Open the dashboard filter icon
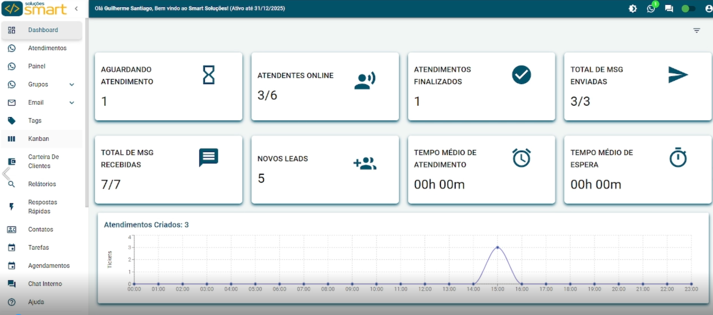The width and height of the screenshot is (713, 315). tap(697, 31)
